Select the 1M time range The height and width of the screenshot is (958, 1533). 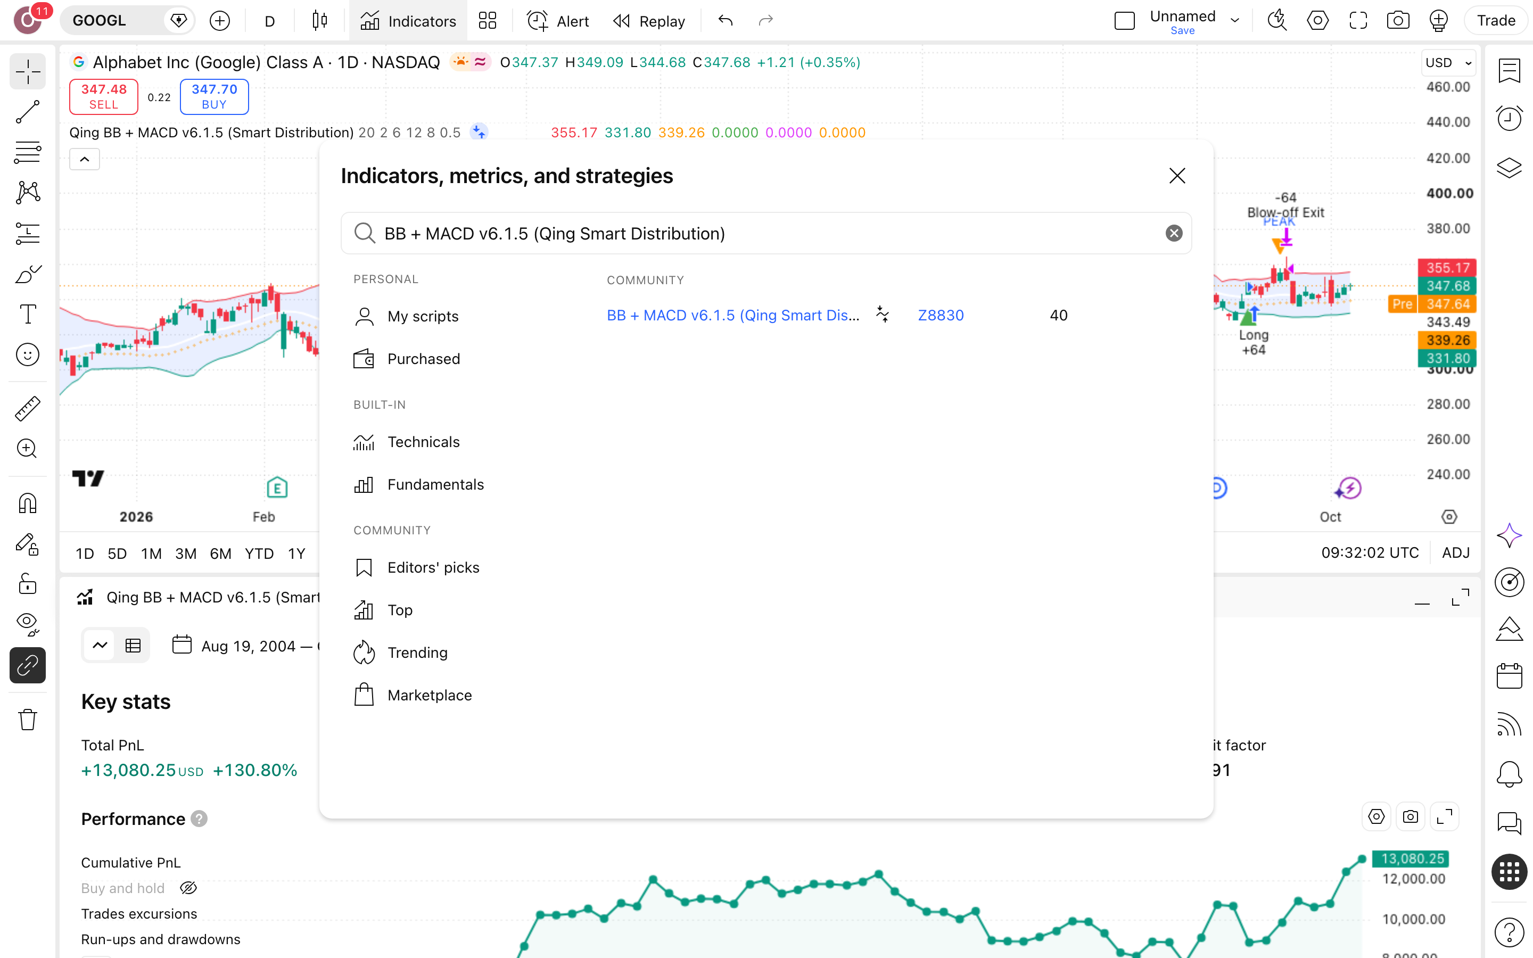pos(151,553)
